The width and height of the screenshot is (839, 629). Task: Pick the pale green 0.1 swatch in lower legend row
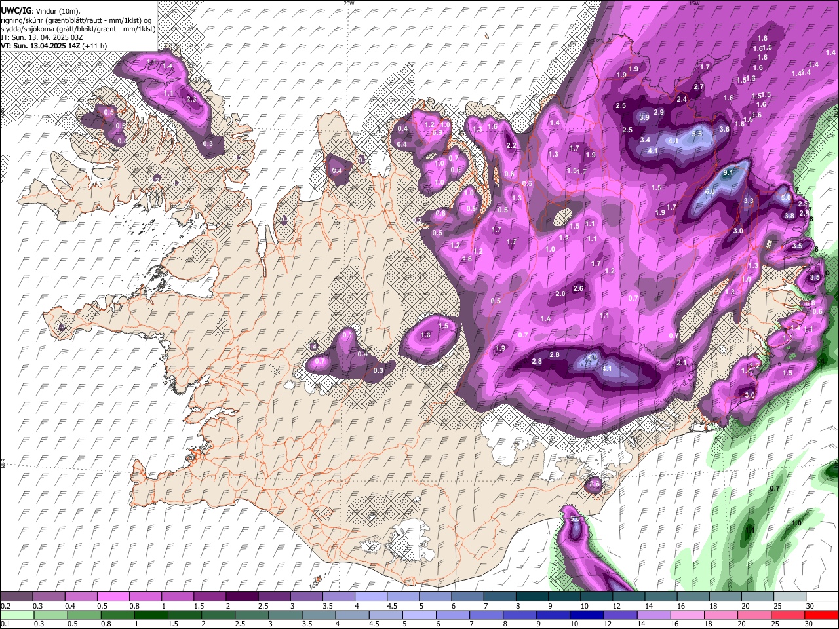tap(16, 615)
